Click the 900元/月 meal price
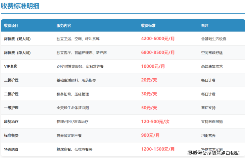This screenshot has width=245, height=158. coord(150,135)
